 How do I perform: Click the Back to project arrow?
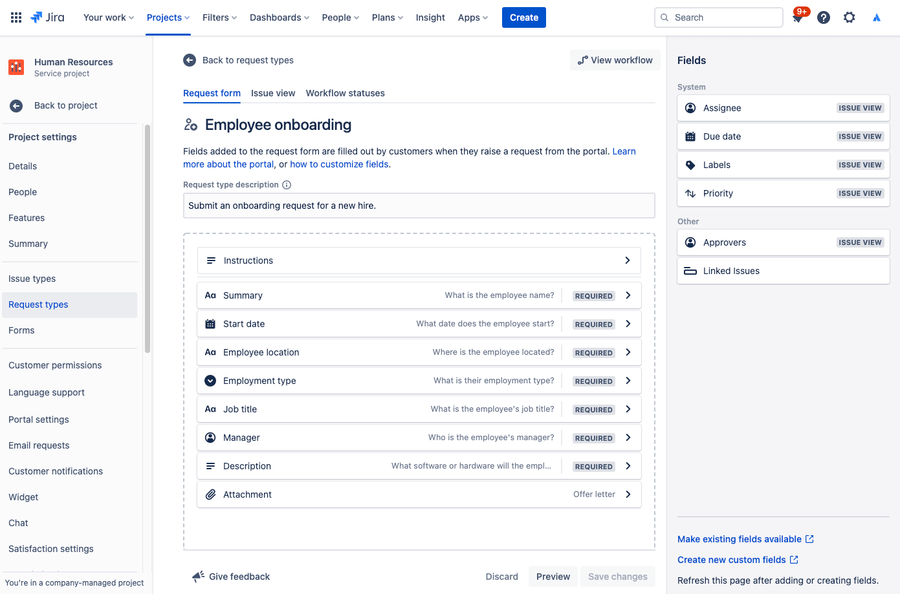click(x=16, y=105)
